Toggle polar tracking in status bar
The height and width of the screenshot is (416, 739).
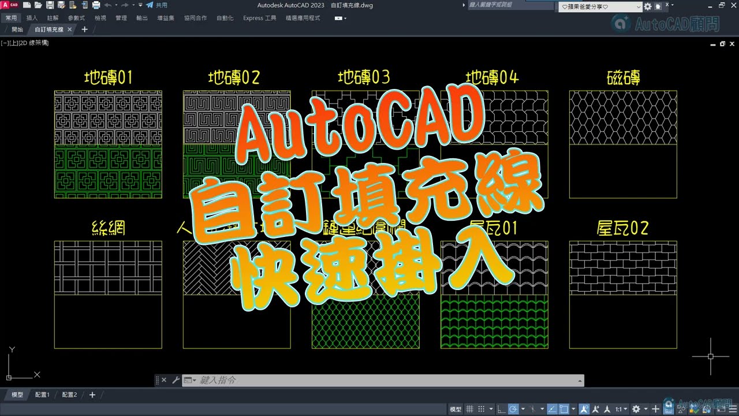tap(513, 409)
